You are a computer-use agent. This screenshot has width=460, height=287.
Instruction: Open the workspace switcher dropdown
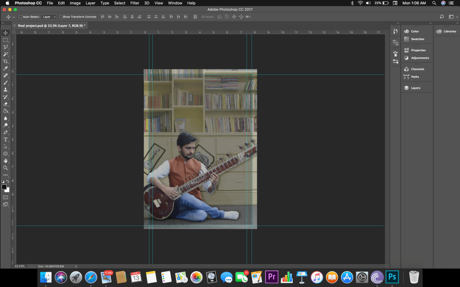click(451, 17)
